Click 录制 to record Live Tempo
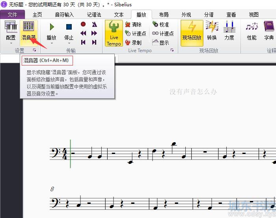This screenshot has width=276, height=218. point(133,43)
